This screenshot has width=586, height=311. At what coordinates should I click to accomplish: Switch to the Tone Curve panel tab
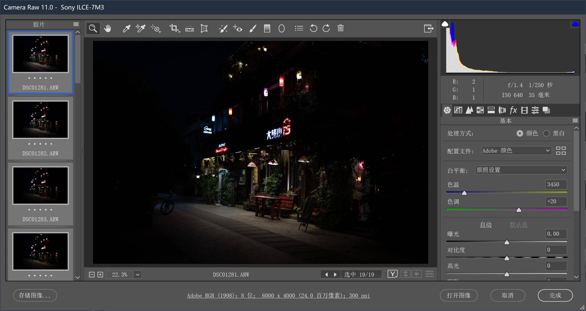coord(458,110)
